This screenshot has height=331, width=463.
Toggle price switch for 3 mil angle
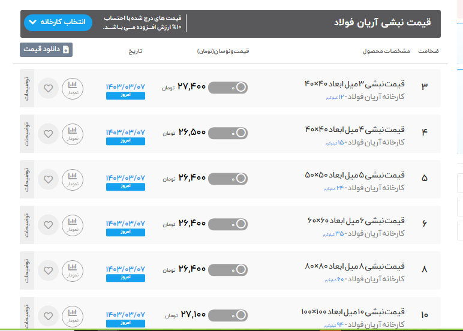[x=228, y=88]
